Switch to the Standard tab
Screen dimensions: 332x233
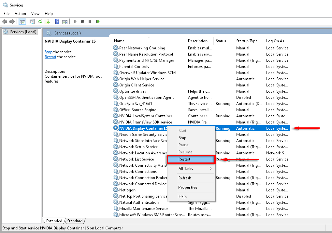pos(75,221)
